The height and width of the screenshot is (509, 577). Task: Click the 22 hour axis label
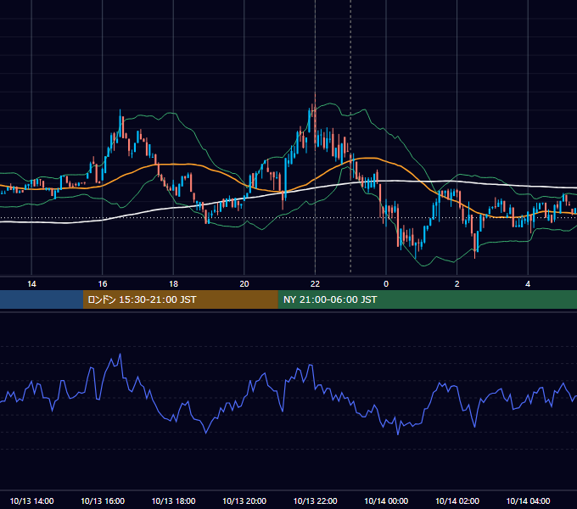tap(315, 284)
